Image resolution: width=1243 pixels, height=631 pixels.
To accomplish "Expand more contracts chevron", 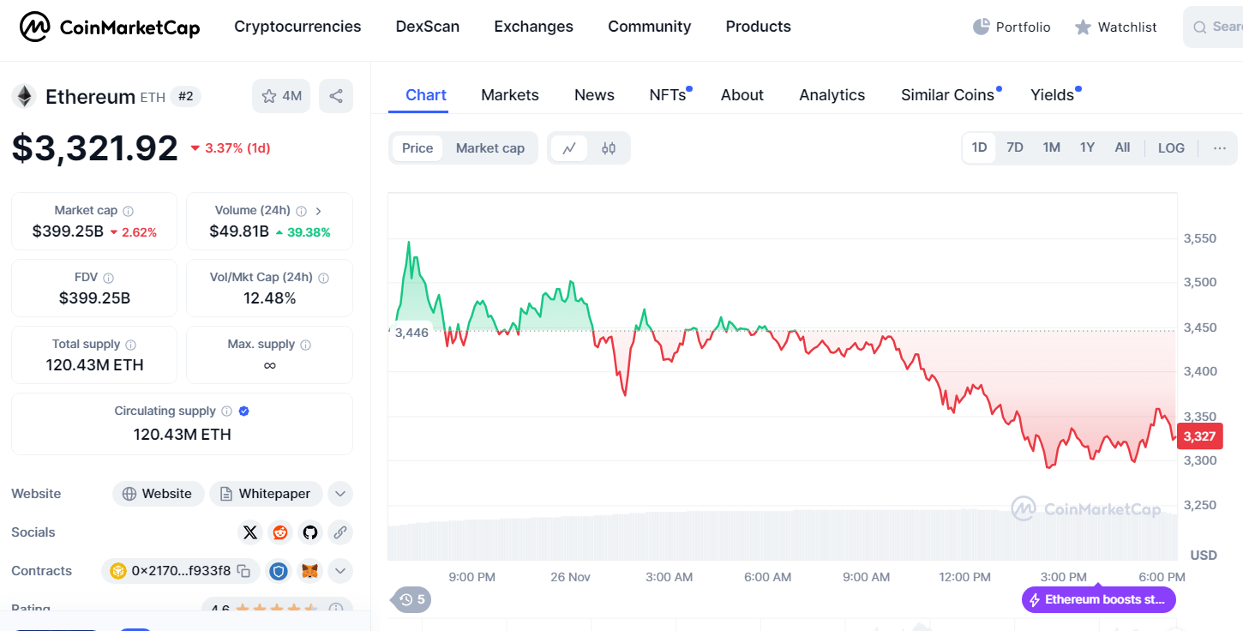I will 340,571.
